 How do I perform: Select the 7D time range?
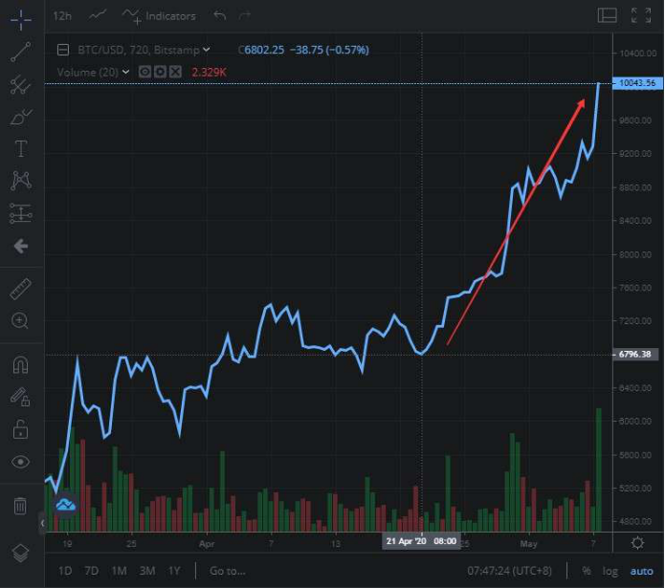(x=92, y=571)
